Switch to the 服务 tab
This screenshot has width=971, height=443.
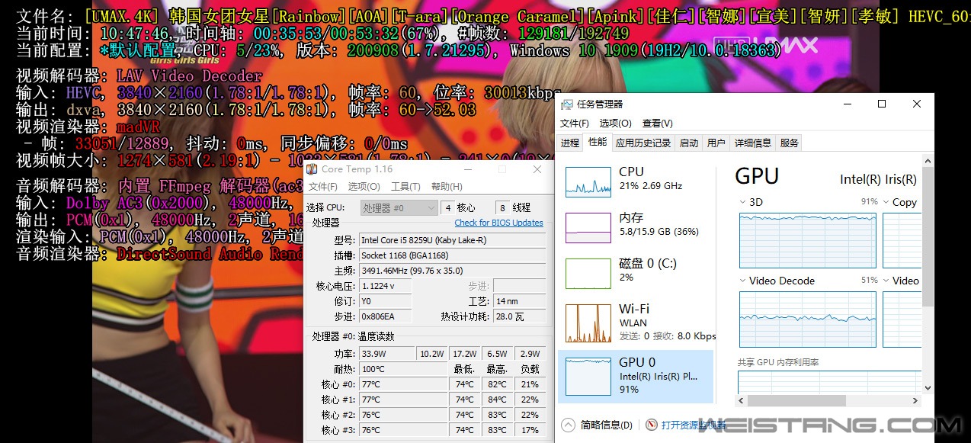tap(790, 143)
